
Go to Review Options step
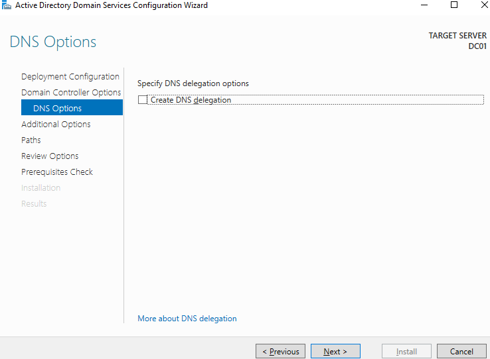coord(50,156)
